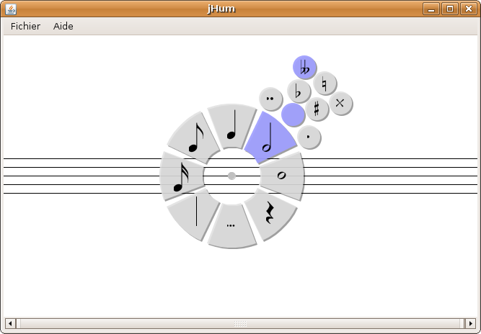Screen dimensions: 481x334
Task: Minimize the jHum window
Action: (431, 9)
